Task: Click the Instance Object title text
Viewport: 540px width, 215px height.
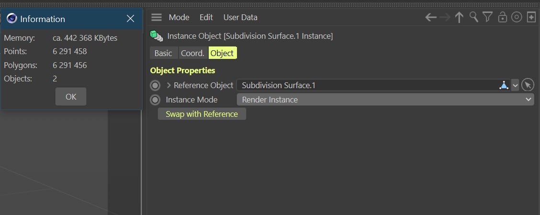Action: (250, 36)
